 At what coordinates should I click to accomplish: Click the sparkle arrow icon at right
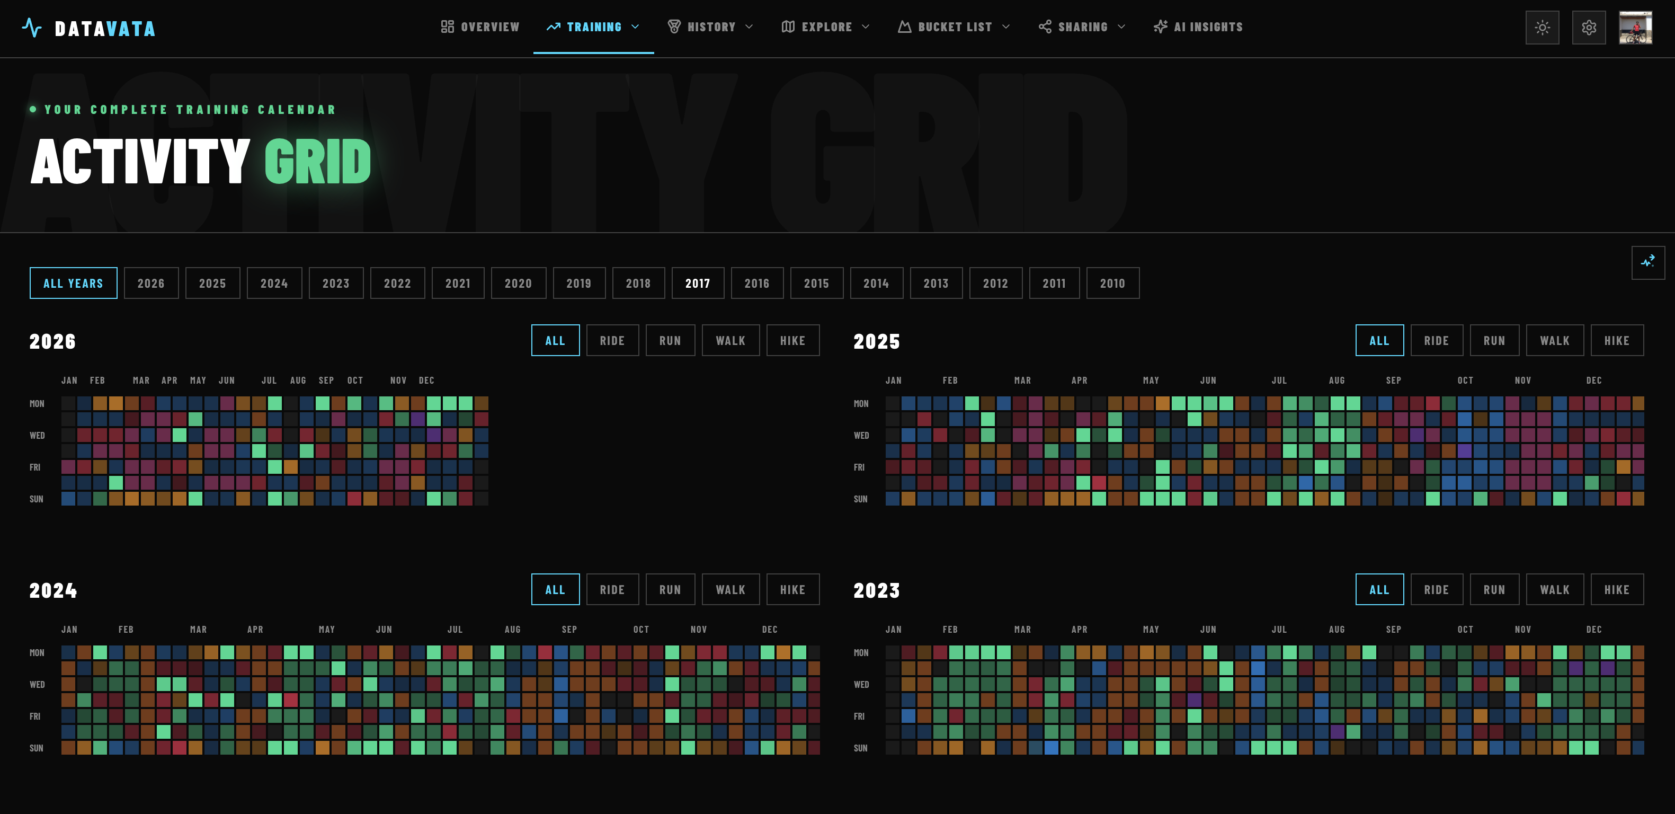pyautogui.click(x=1649, y=262)
